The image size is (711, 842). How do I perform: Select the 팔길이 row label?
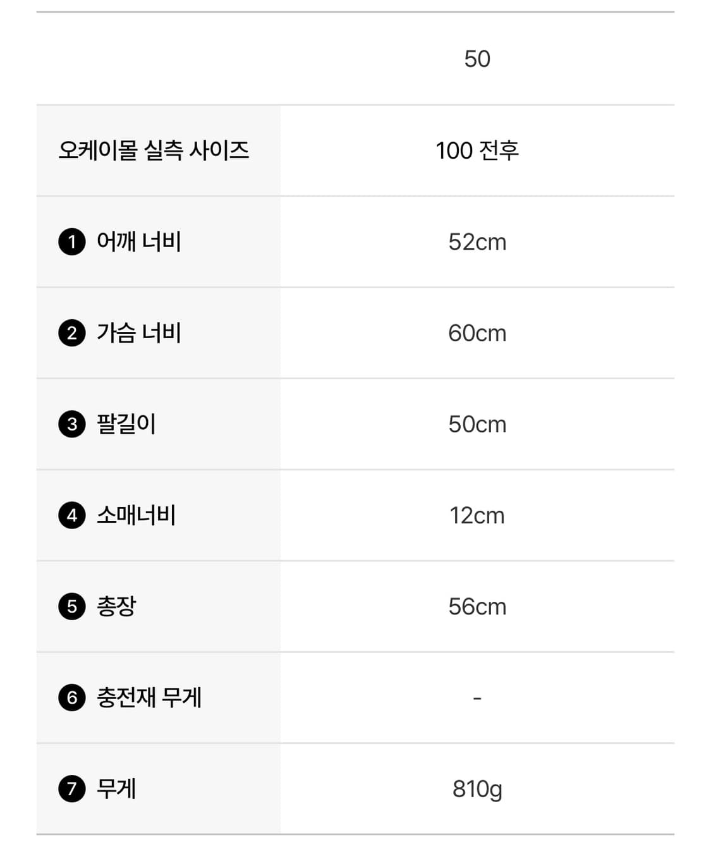(x=126, y=424)
